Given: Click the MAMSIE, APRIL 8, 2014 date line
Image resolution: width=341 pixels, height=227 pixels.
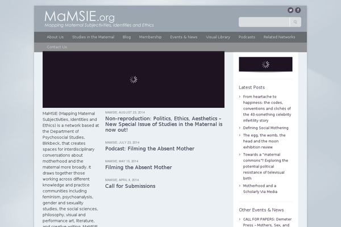Looking at the screenshot, I should coord(122,180).
